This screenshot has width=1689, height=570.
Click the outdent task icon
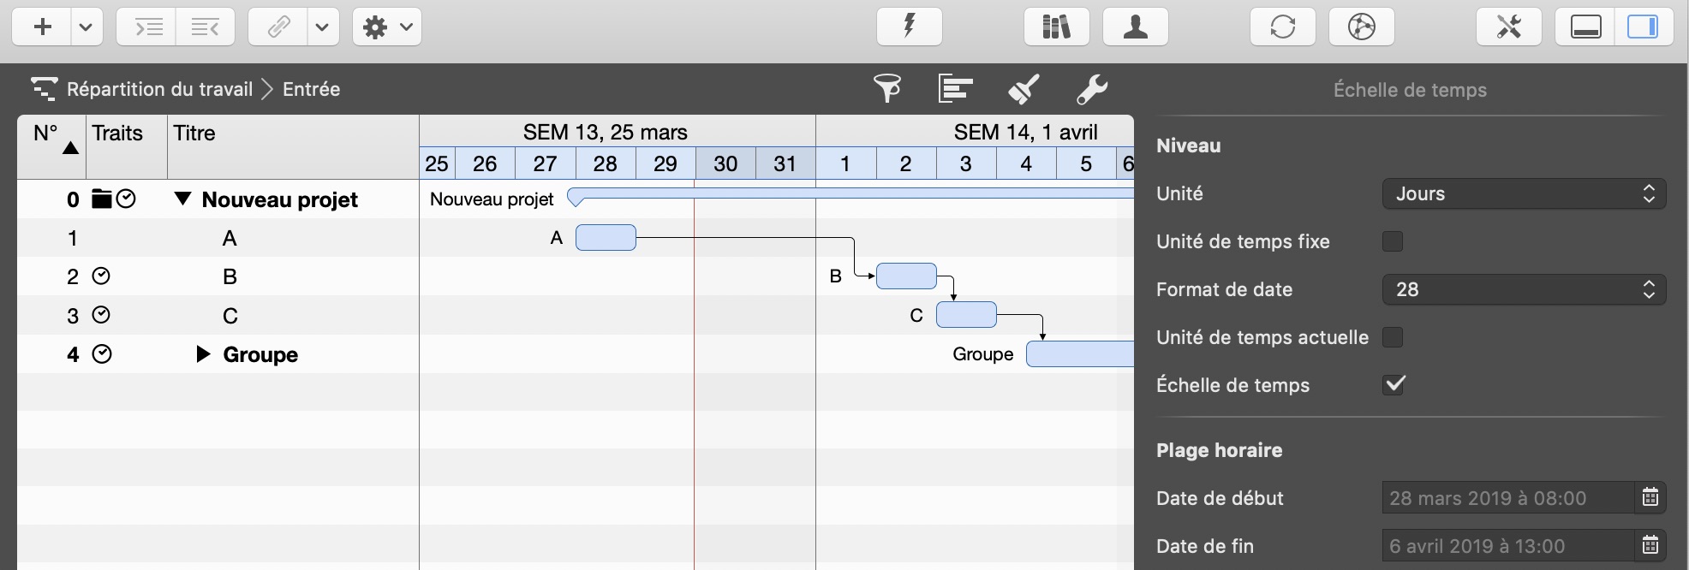pyautogui.click(x=206, y=27)
